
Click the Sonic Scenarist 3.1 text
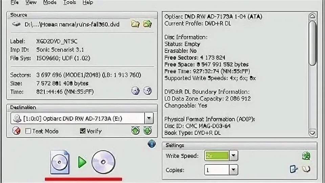point(60,50)
